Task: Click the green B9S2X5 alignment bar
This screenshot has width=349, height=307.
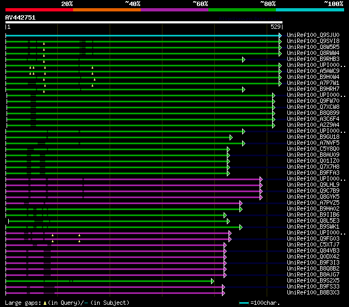Action: [x=109, y=281]
